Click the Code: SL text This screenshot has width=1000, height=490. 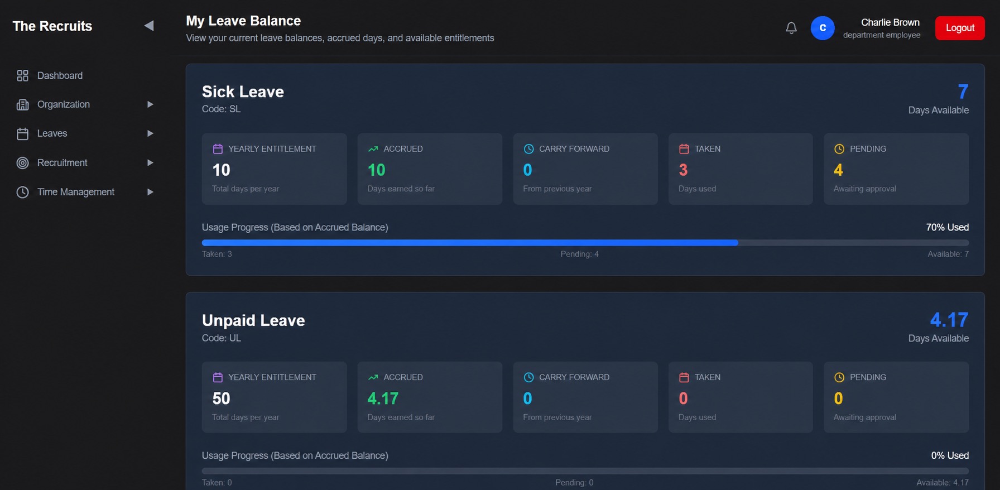(x=222, y=109)
